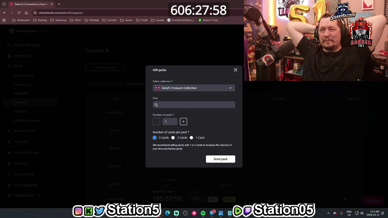
Task: Open Microsoft Edge from the taskbar
Action: 168,213
